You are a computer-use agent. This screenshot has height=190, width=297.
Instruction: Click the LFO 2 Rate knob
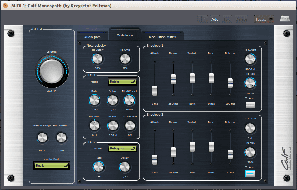click(x=98, y=167)
